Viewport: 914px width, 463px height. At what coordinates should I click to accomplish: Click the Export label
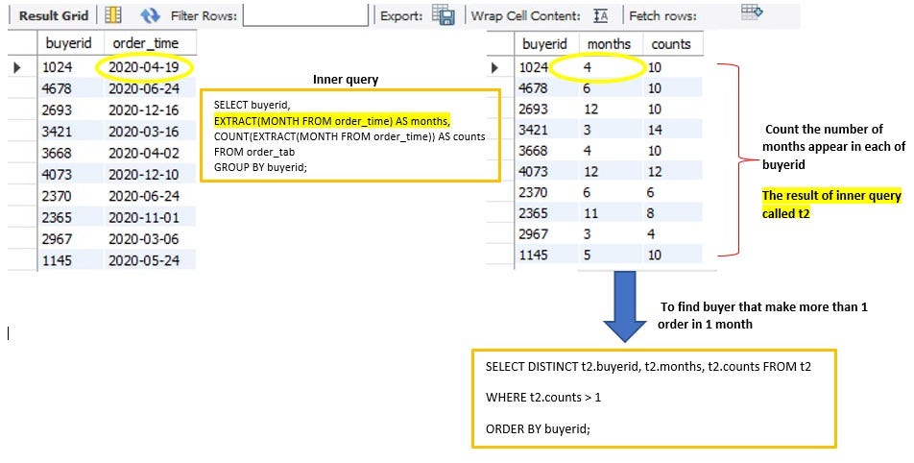[401, 15]
